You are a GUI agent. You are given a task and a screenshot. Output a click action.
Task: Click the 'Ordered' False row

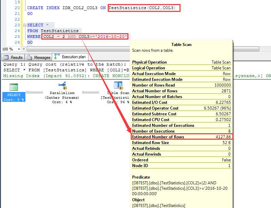(182, 160)
